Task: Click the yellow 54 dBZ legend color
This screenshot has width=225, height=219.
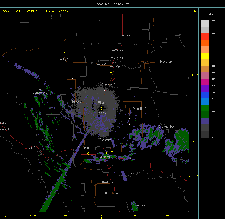Action: coord(205,56)
